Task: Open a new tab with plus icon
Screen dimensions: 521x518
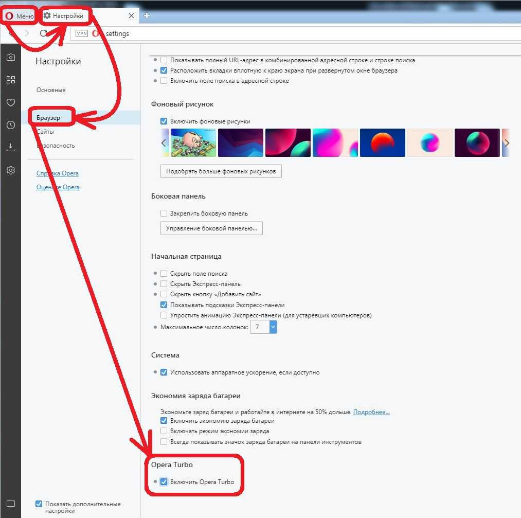Action: [147, 15]
